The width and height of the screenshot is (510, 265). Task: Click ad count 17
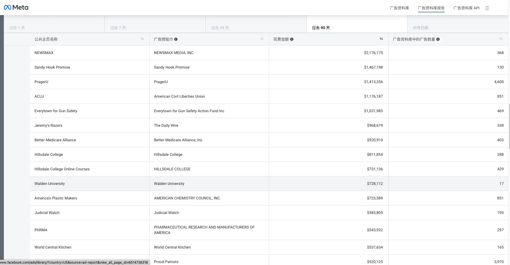pos(502,184)
